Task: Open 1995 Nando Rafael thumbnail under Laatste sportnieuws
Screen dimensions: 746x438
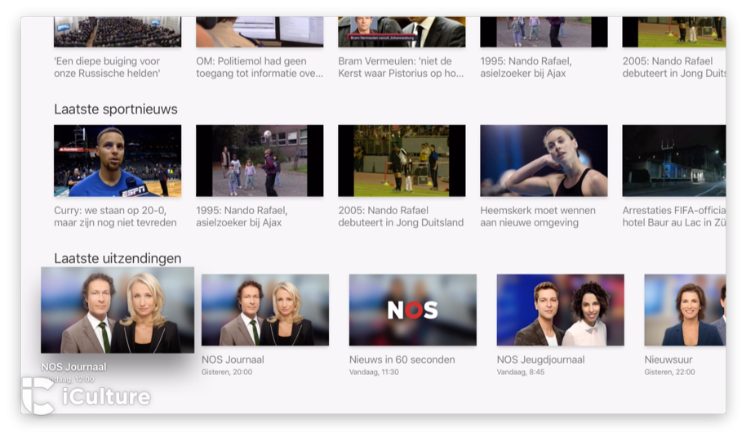Action: tap(260, 161)
